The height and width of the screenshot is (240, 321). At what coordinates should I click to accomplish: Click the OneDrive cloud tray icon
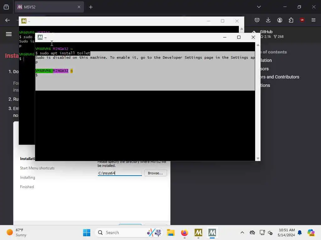[x=252, y=232]
